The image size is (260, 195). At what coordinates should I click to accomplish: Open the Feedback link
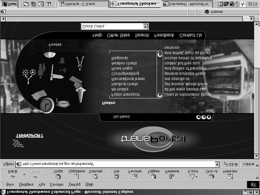tap(164, 35)
